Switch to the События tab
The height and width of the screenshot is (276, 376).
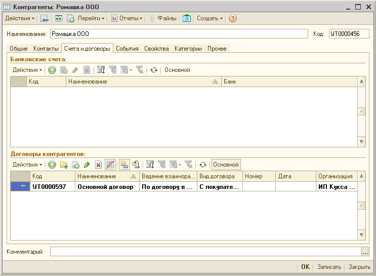(x=127, y=49)
